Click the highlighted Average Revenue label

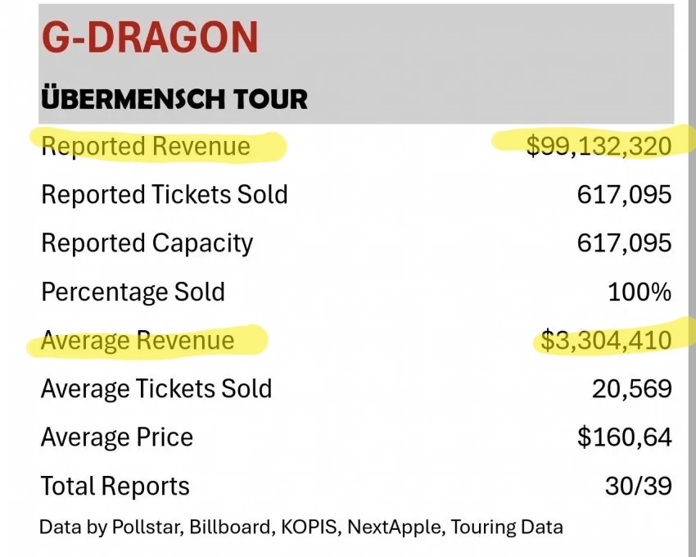pyautogui.click(x=138, y=340)
